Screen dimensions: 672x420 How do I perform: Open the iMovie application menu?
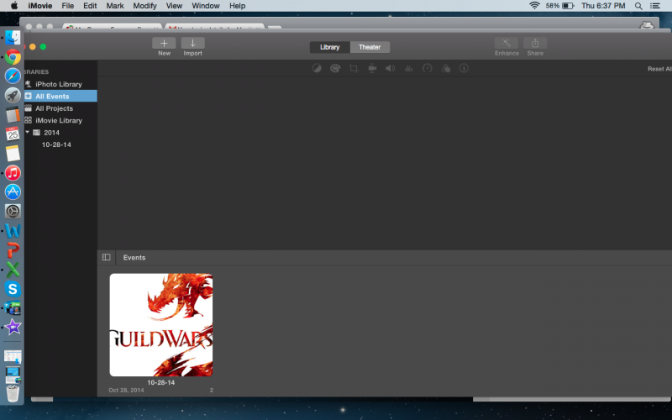(39, 6)
